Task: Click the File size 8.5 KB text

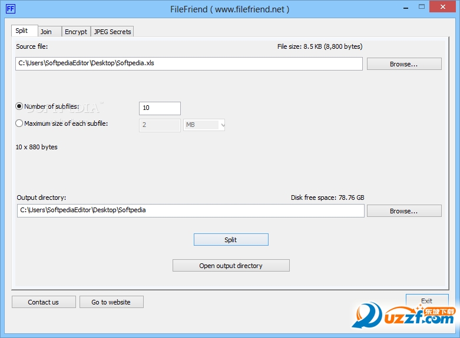Action: 320,46
